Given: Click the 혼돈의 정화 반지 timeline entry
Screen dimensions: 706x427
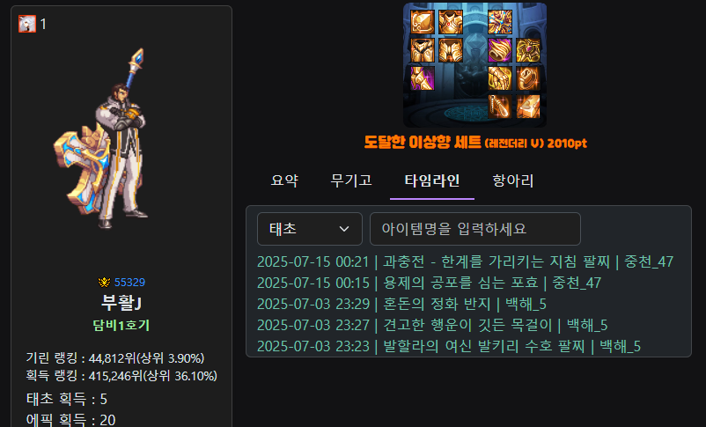Looking at the screenshot, I should 401,304.
